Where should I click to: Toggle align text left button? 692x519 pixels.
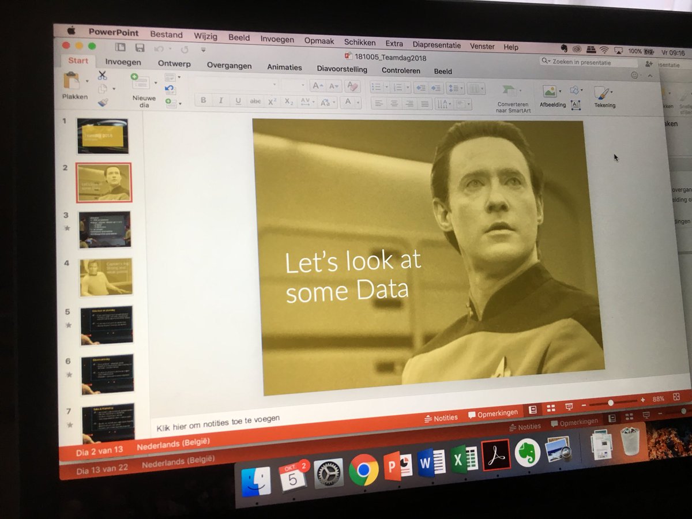378,103
